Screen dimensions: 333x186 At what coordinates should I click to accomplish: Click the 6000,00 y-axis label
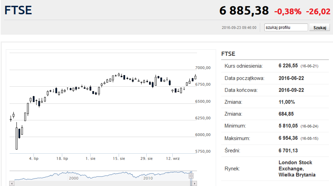click(x=203, y=134)
